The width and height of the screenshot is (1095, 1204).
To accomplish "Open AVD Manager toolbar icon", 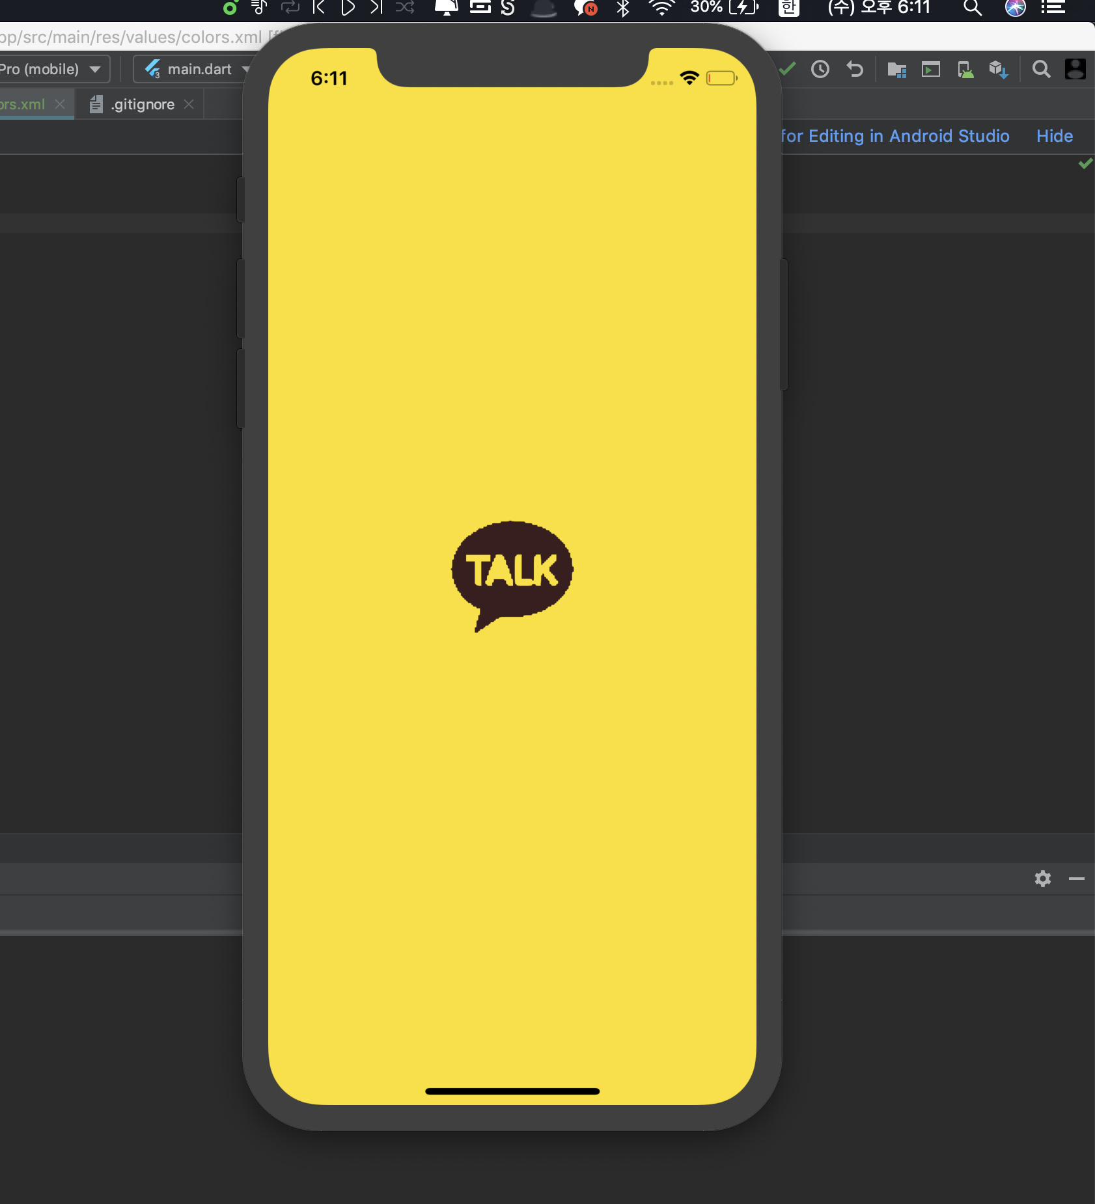I will pos(965,69).
